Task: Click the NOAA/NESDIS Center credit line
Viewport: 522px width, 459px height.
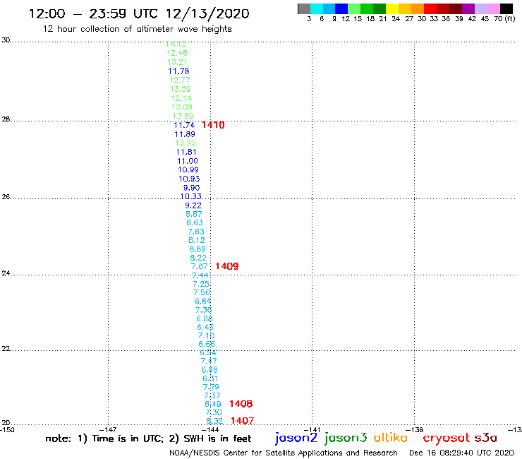Action: tap(284, 453)
